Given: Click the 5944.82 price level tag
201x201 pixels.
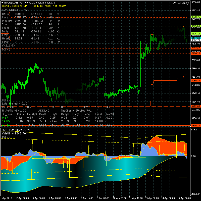Looking at the screenshot, I should point(195,125).
